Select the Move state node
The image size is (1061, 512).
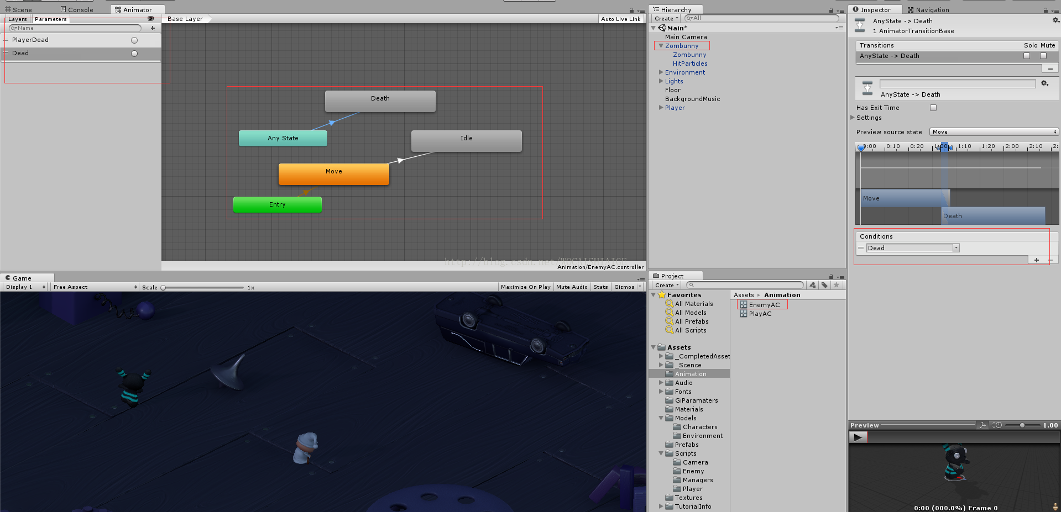click(x=334, y=174)
